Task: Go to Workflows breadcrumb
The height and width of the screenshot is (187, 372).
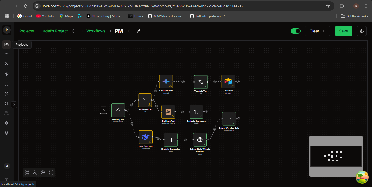Action: click(x=96, y=31)
